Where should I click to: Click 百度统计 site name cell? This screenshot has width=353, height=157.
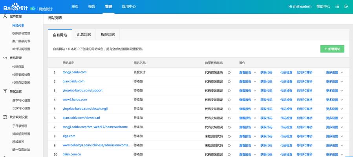139,73
